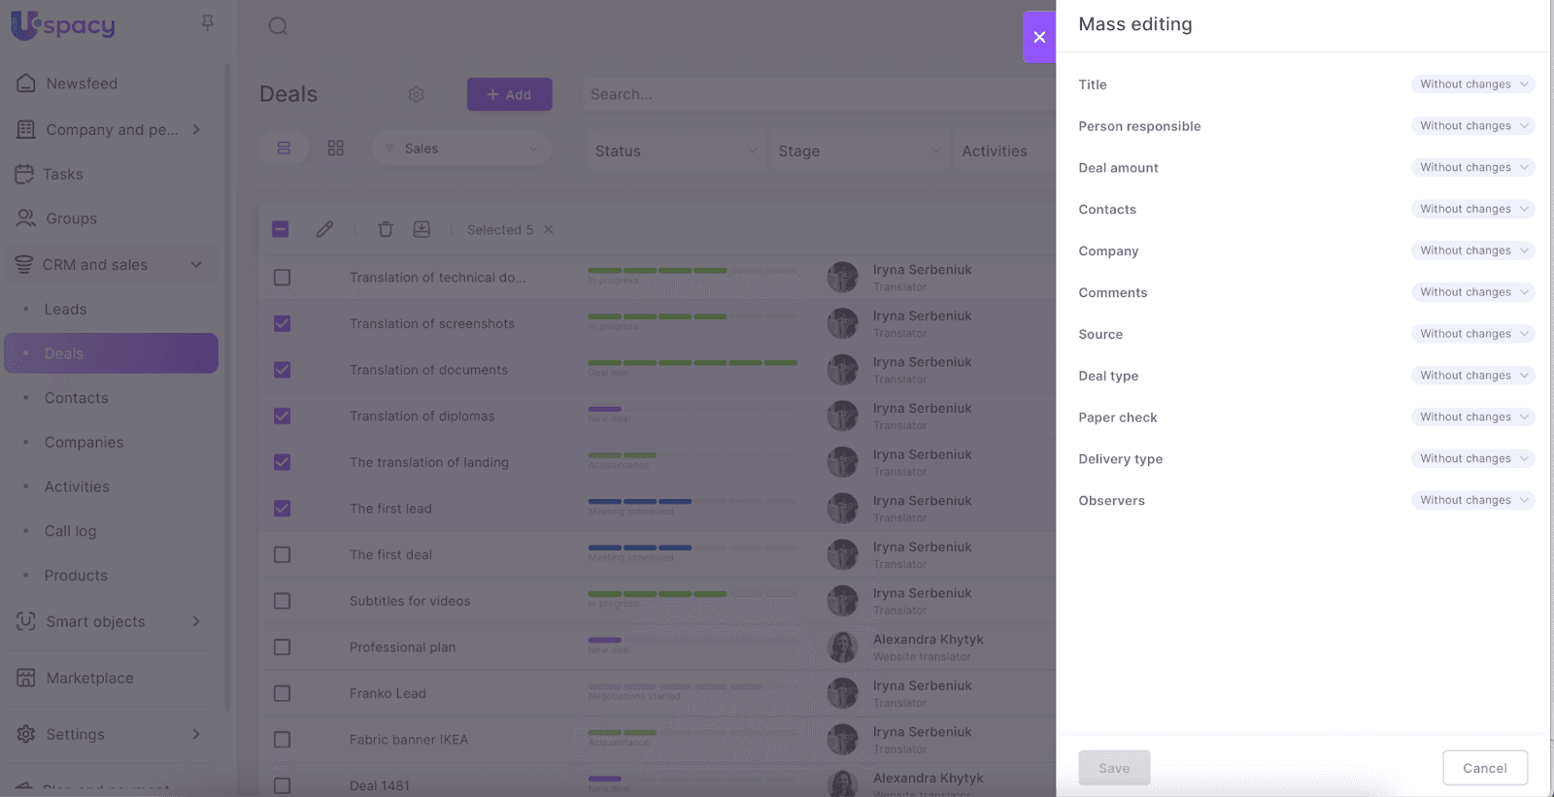
Task: Uncheck the Translation of screenshots checkbox
Action: [x=282, y=323]
